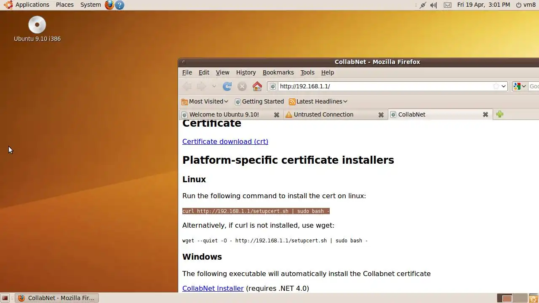
Task: Click the CollabNet - Mozilla Firefox taskbar button
Action: pyautogui.click(x=57, y=298)
